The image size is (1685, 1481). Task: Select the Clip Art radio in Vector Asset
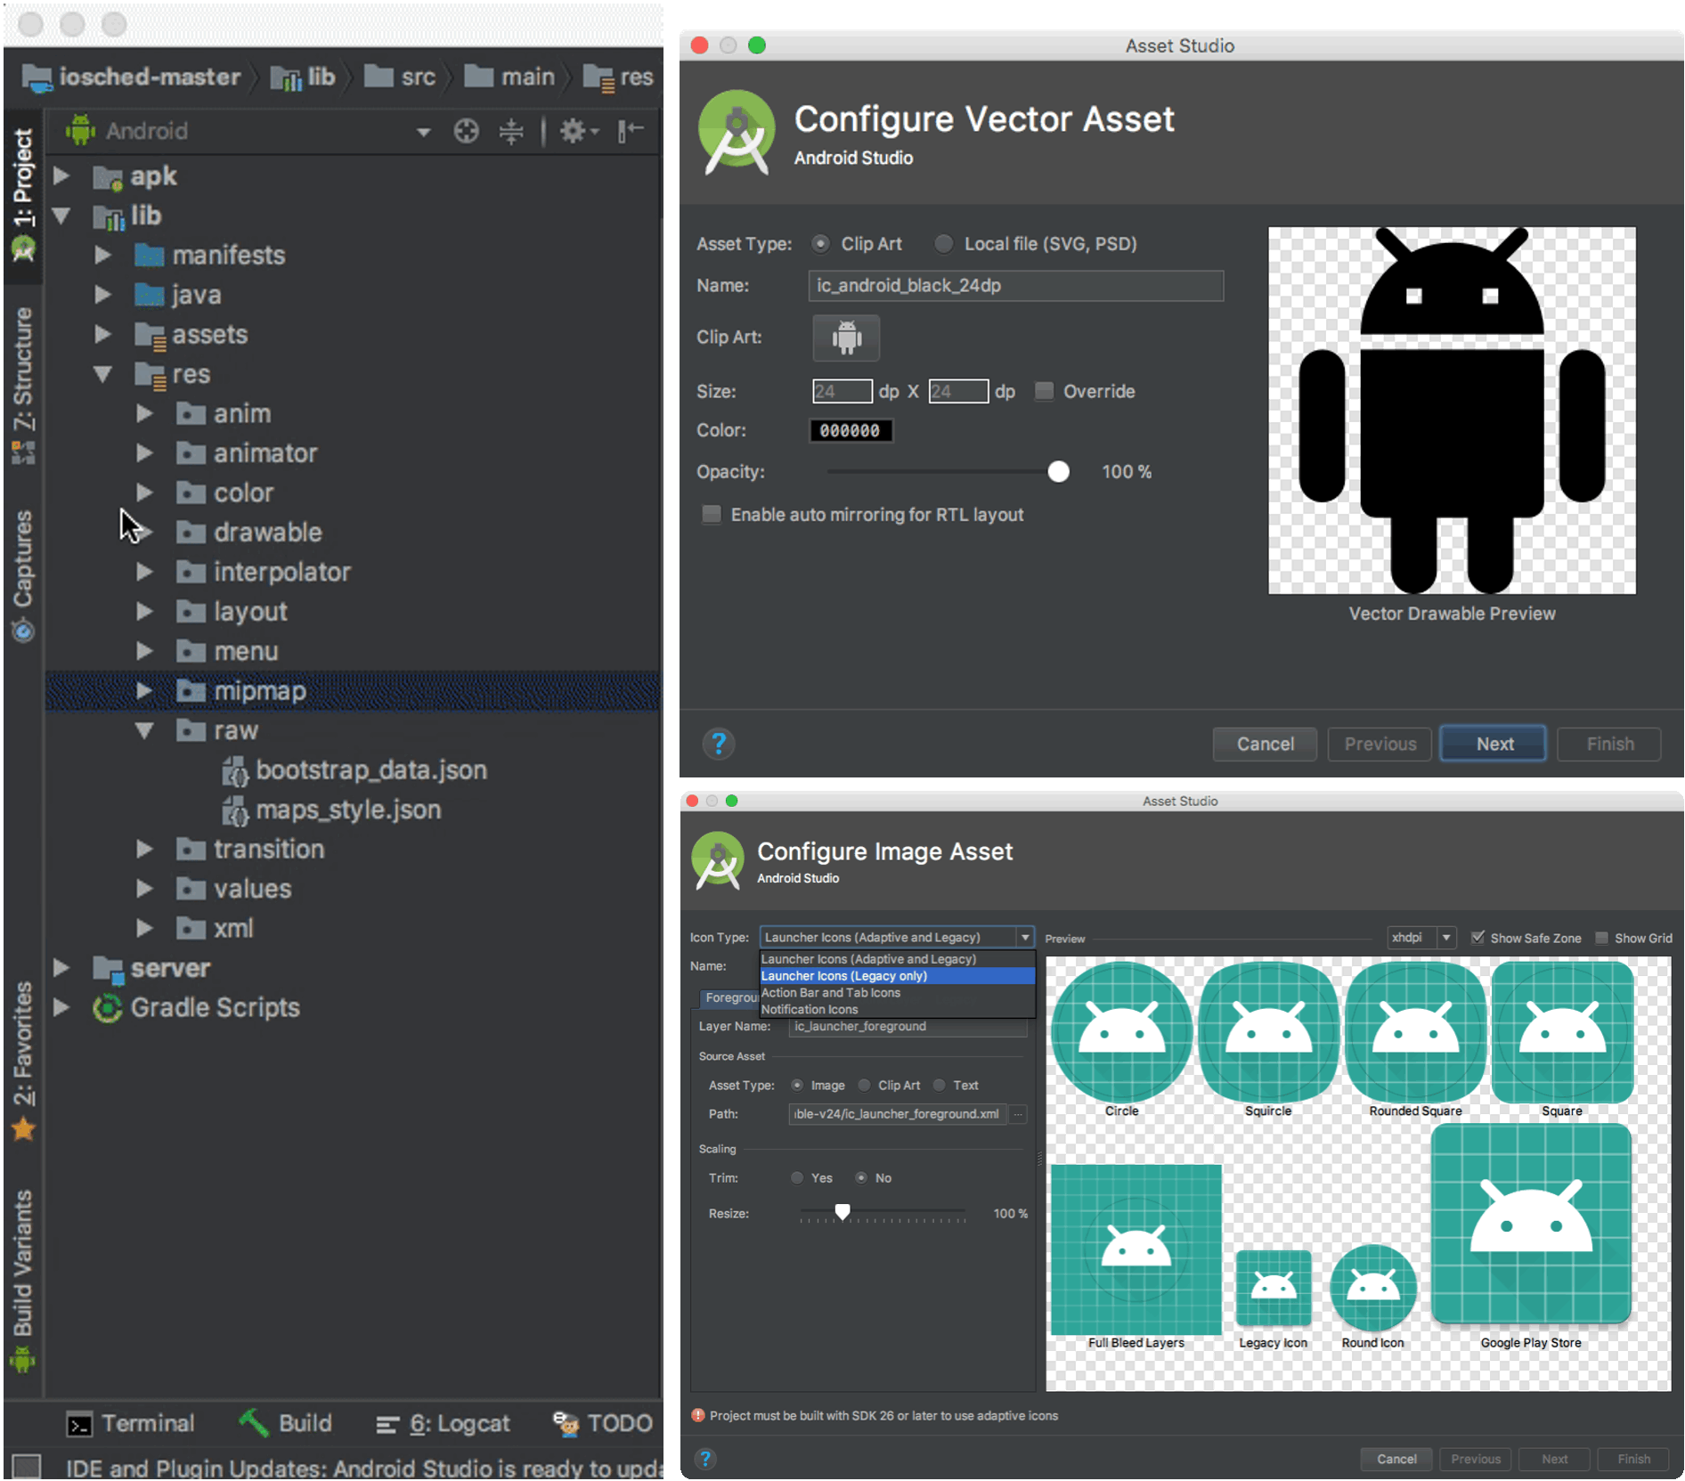[820, 243]
